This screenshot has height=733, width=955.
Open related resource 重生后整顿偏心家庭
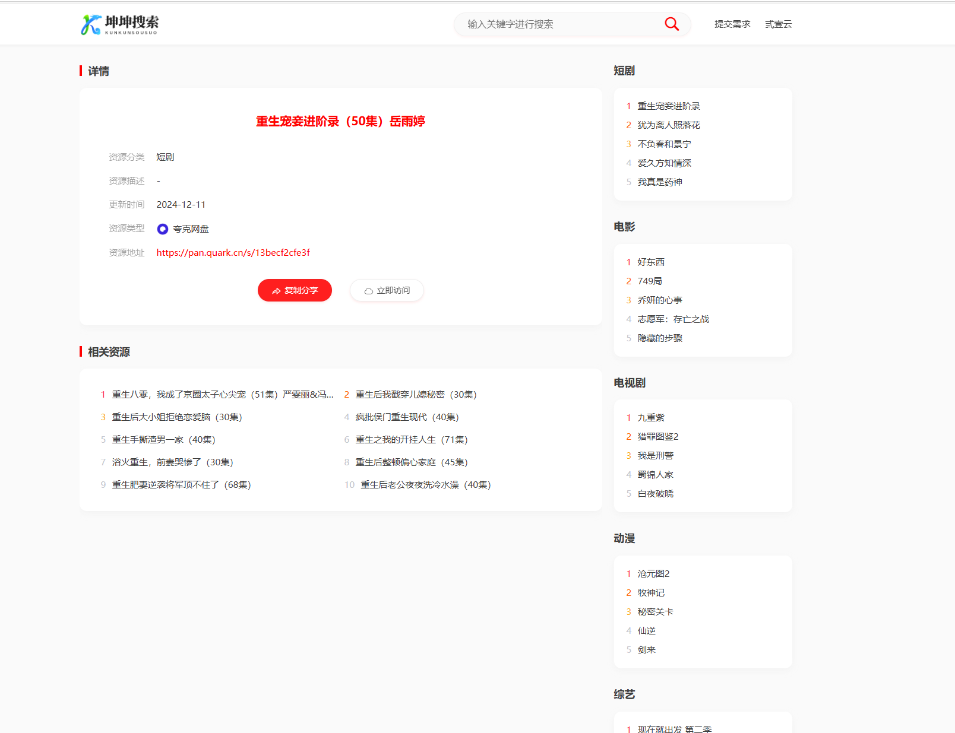(x=412, y=462)
